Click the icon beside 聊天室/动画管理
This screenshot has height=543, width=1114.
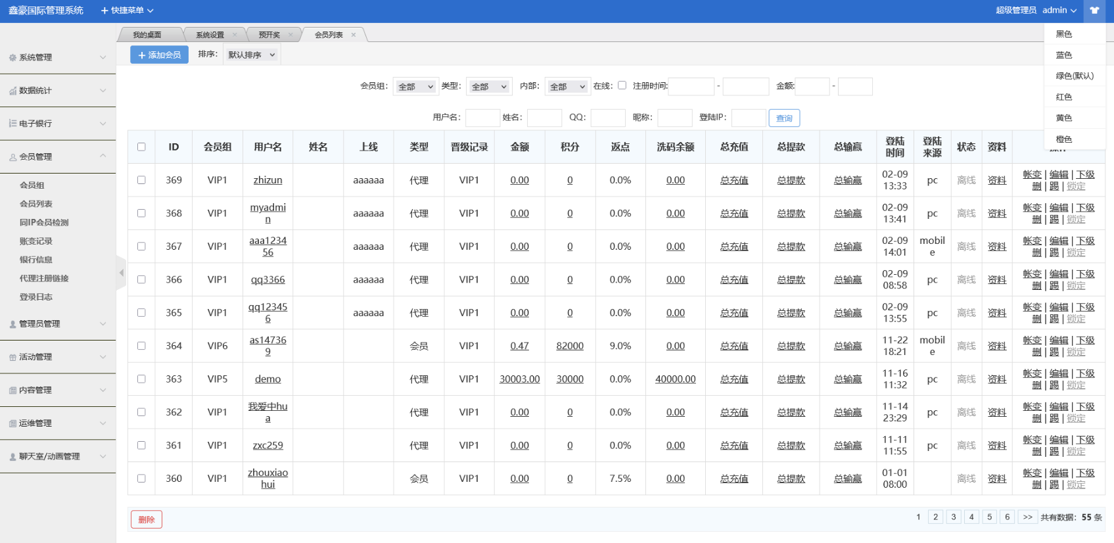pyautogui.click(x=12, y=457)
